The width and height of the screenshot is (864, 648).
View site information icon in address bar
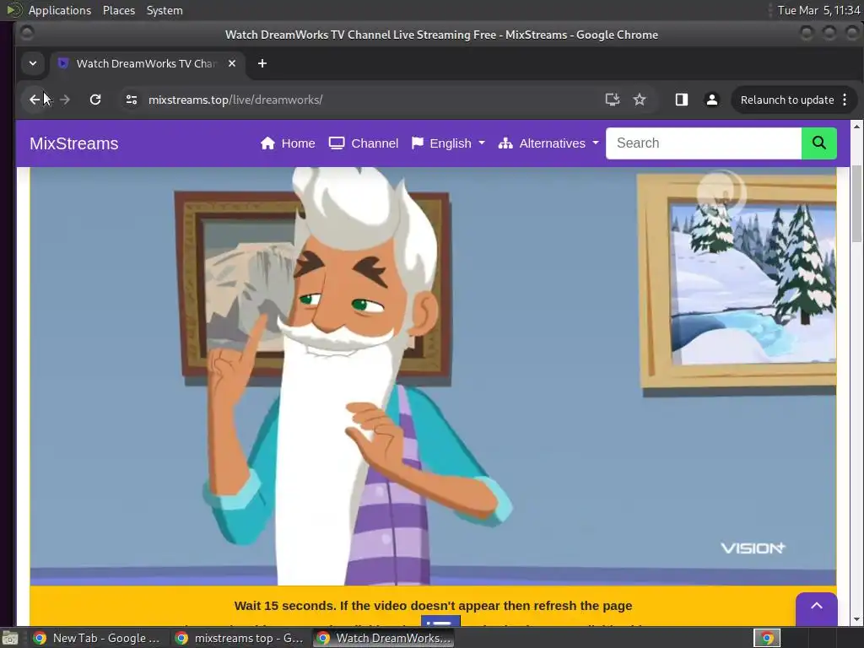pyautogui.click(x=131, y=100)
